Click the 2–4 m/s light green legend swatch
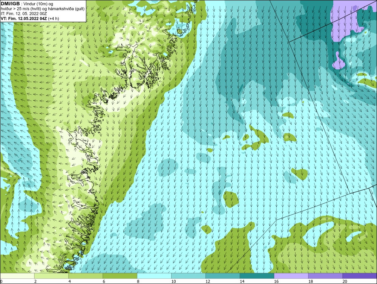 pos(51,276)
